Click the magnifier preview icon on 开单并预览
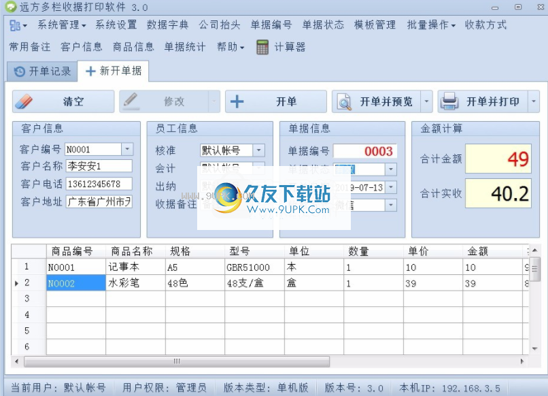 [343, 102]
